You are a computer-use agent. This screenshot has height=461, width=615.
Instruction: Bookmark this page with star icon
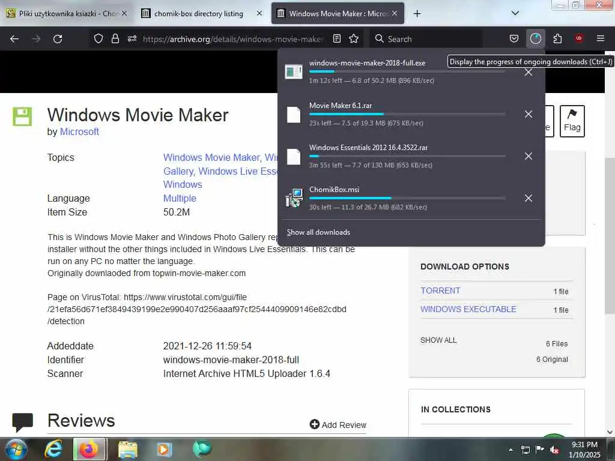click(x=354, y=38)
